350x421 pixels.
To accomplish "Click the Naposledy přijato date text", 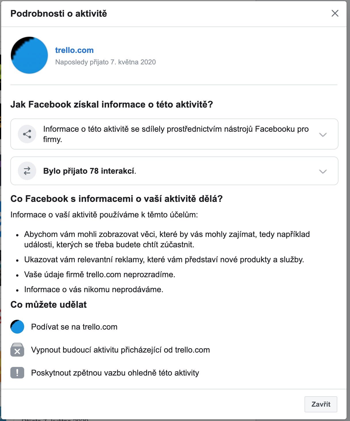I will point(105,62).
